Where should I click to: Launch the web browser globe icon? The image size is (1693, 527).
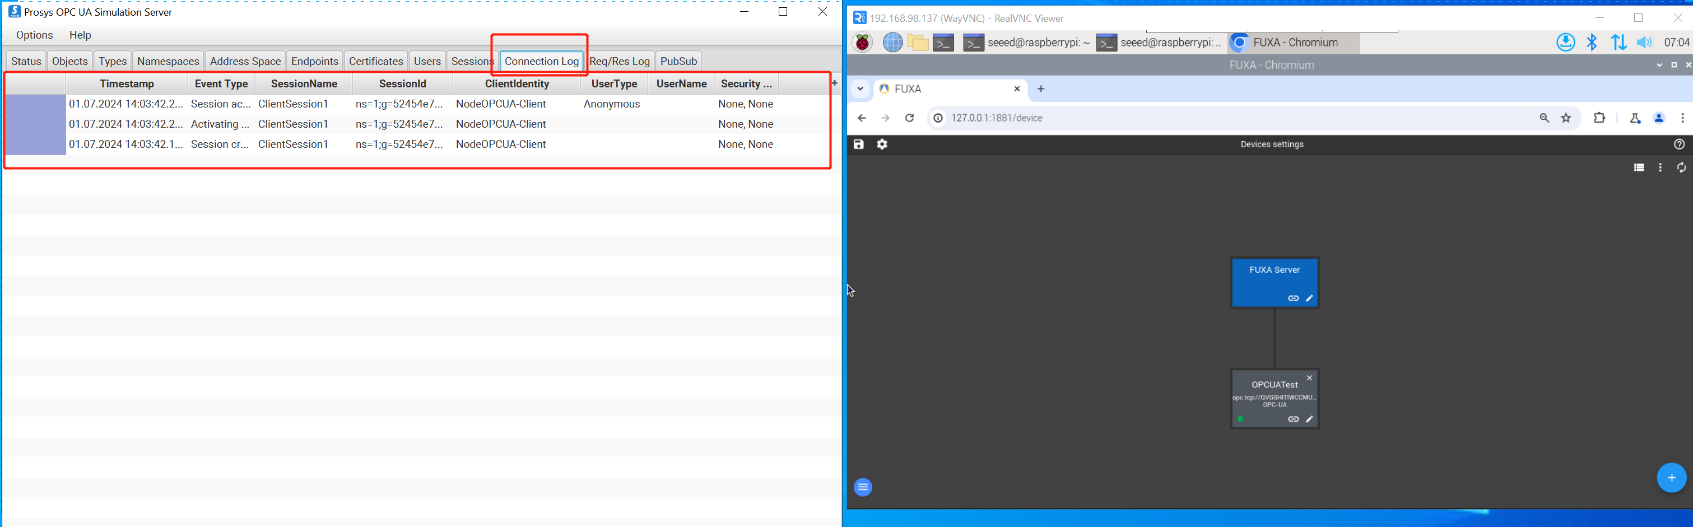[892, 43]
